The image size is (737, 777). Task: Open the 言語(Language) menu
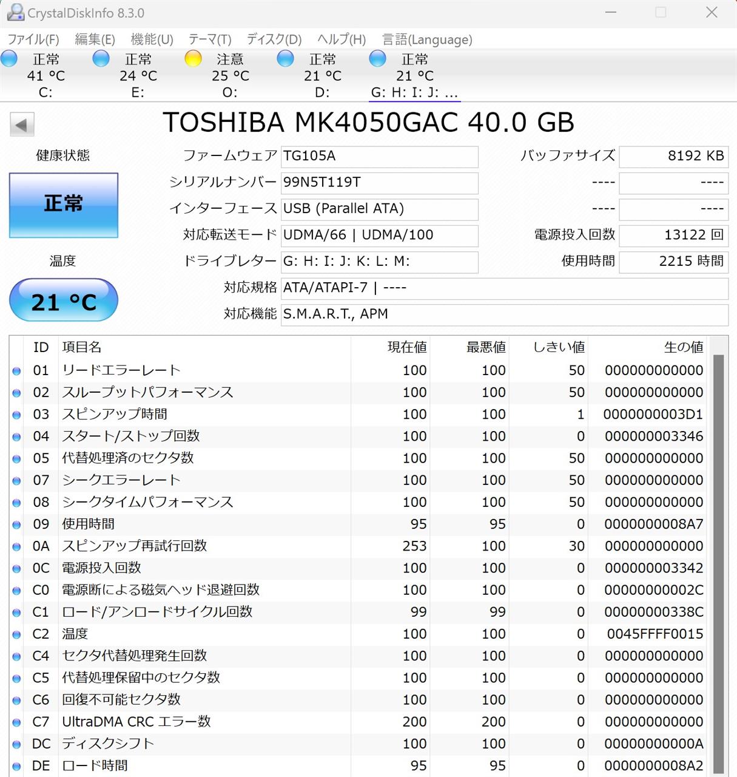[x=427, y=39]
